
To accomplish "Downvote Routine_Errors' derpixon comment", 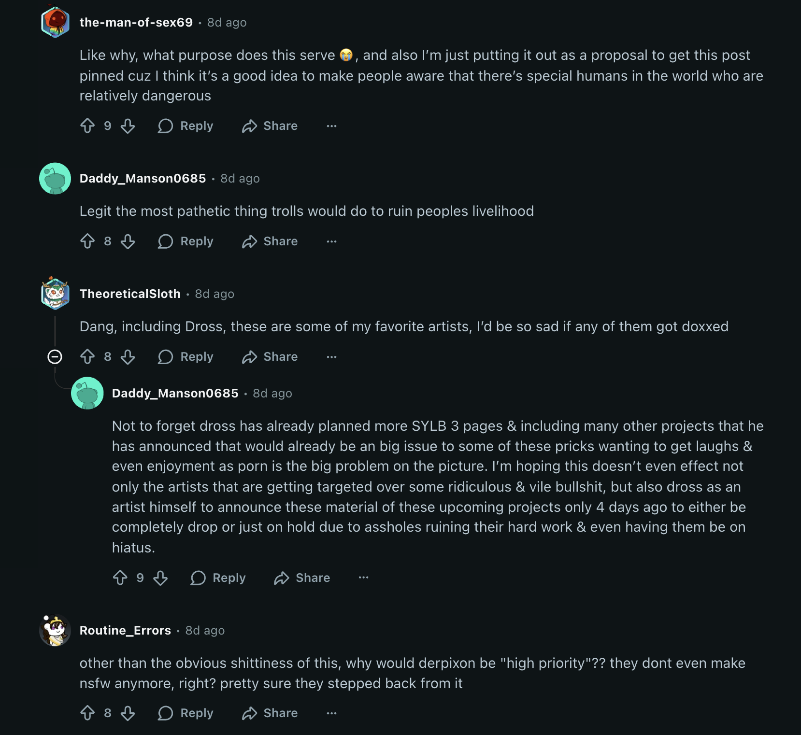I will (x=128, y=713).
